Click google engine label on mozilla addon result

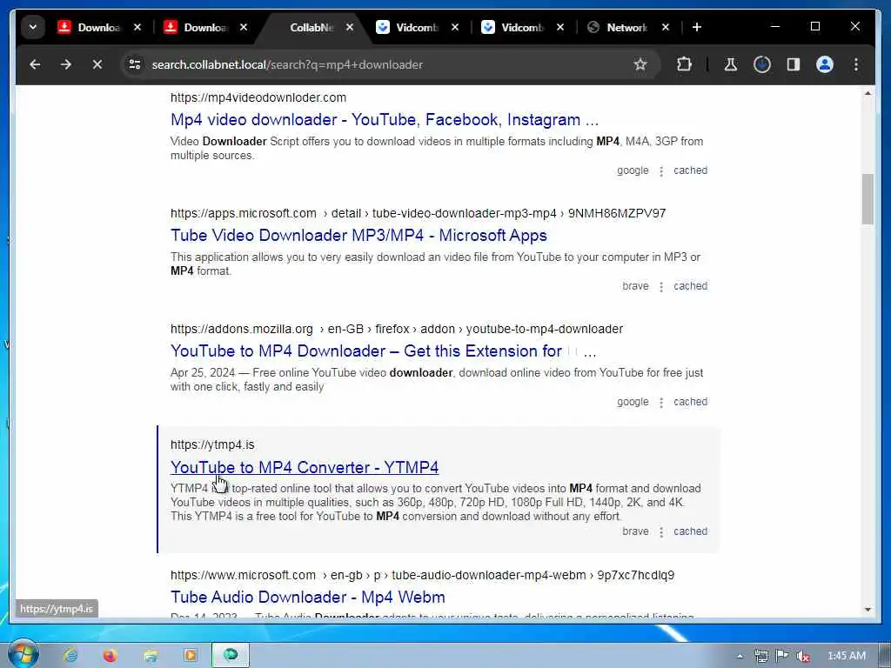[633, 402]
